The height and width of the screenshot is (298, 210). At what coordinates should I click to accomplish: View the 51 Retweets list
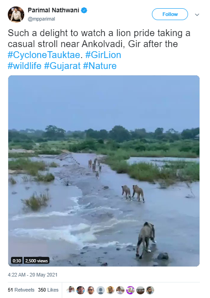tap(21, 290)
